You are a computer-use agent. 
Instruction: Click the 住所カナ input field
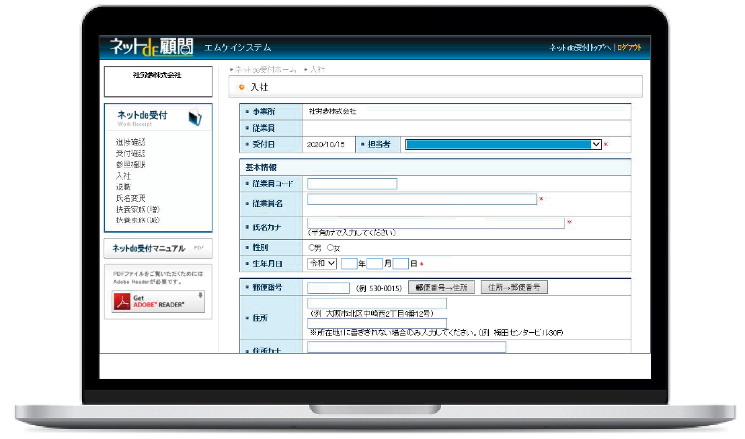pyautogui.click(x=407, y=348)
